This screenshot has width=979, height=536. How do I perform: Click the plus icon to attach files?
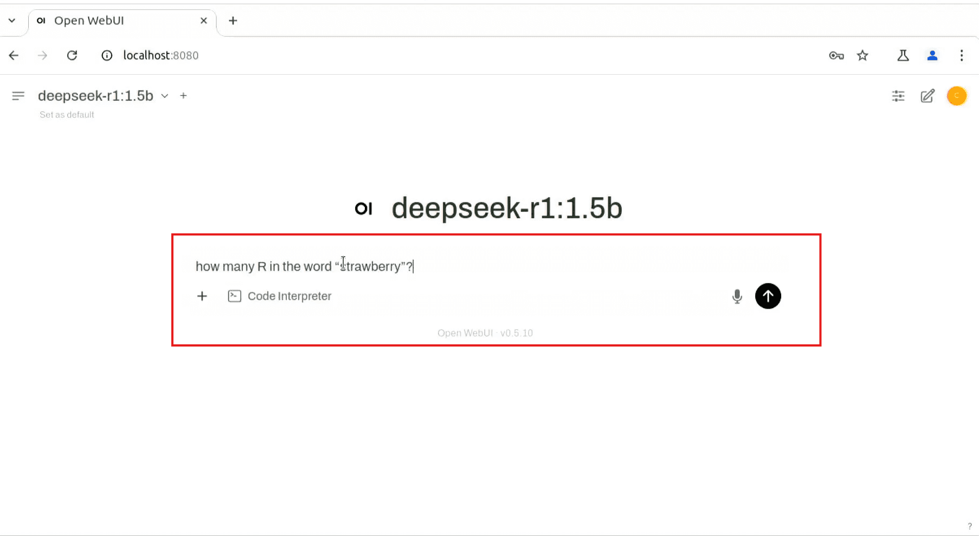click(x=202, y=296)
